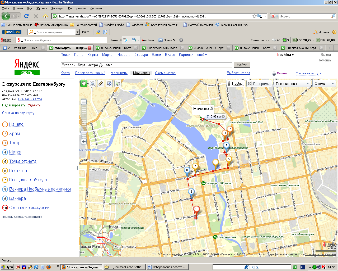Zoom out with the minus button
The height and width of the screenshot is (271, 338).
84,102
